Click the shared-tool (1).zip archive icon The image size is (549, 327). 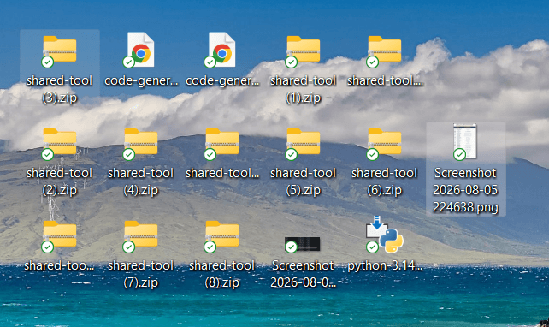[304, 50]
